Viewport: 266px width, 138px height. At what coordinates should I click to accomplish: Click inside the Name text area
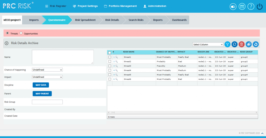click(63, 57)
